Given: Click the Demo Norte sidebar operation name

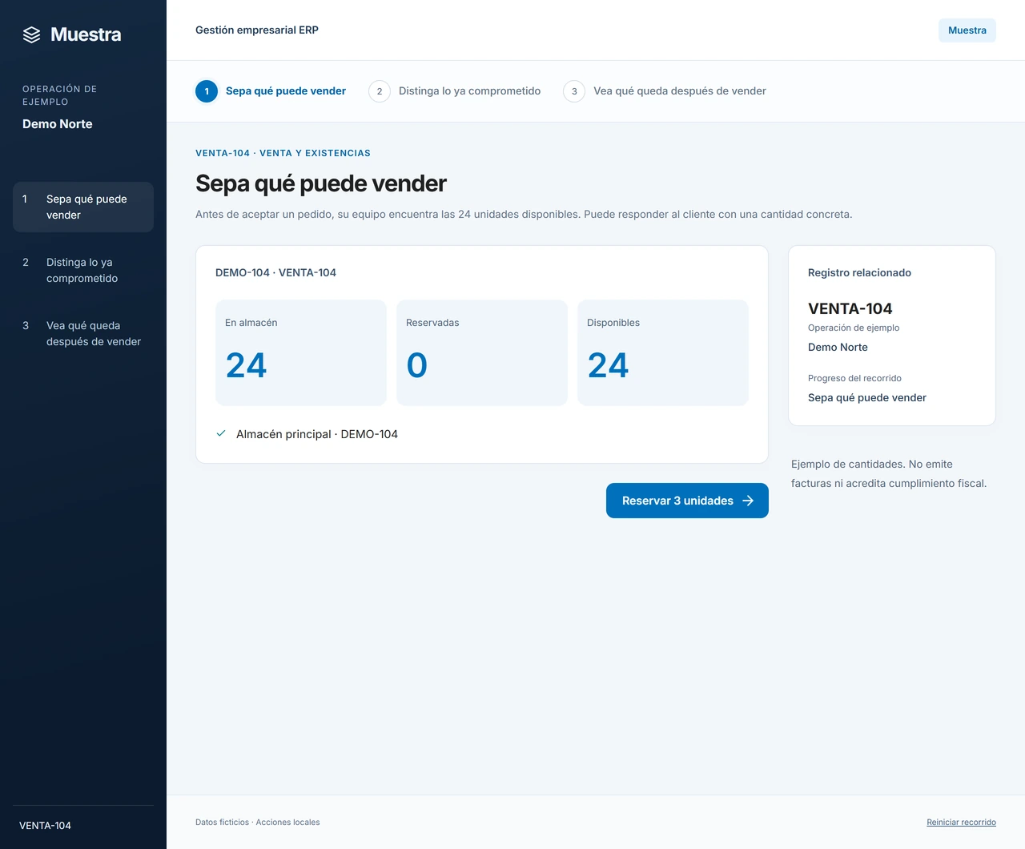Looking at the screenshot, I should [58, 124].
